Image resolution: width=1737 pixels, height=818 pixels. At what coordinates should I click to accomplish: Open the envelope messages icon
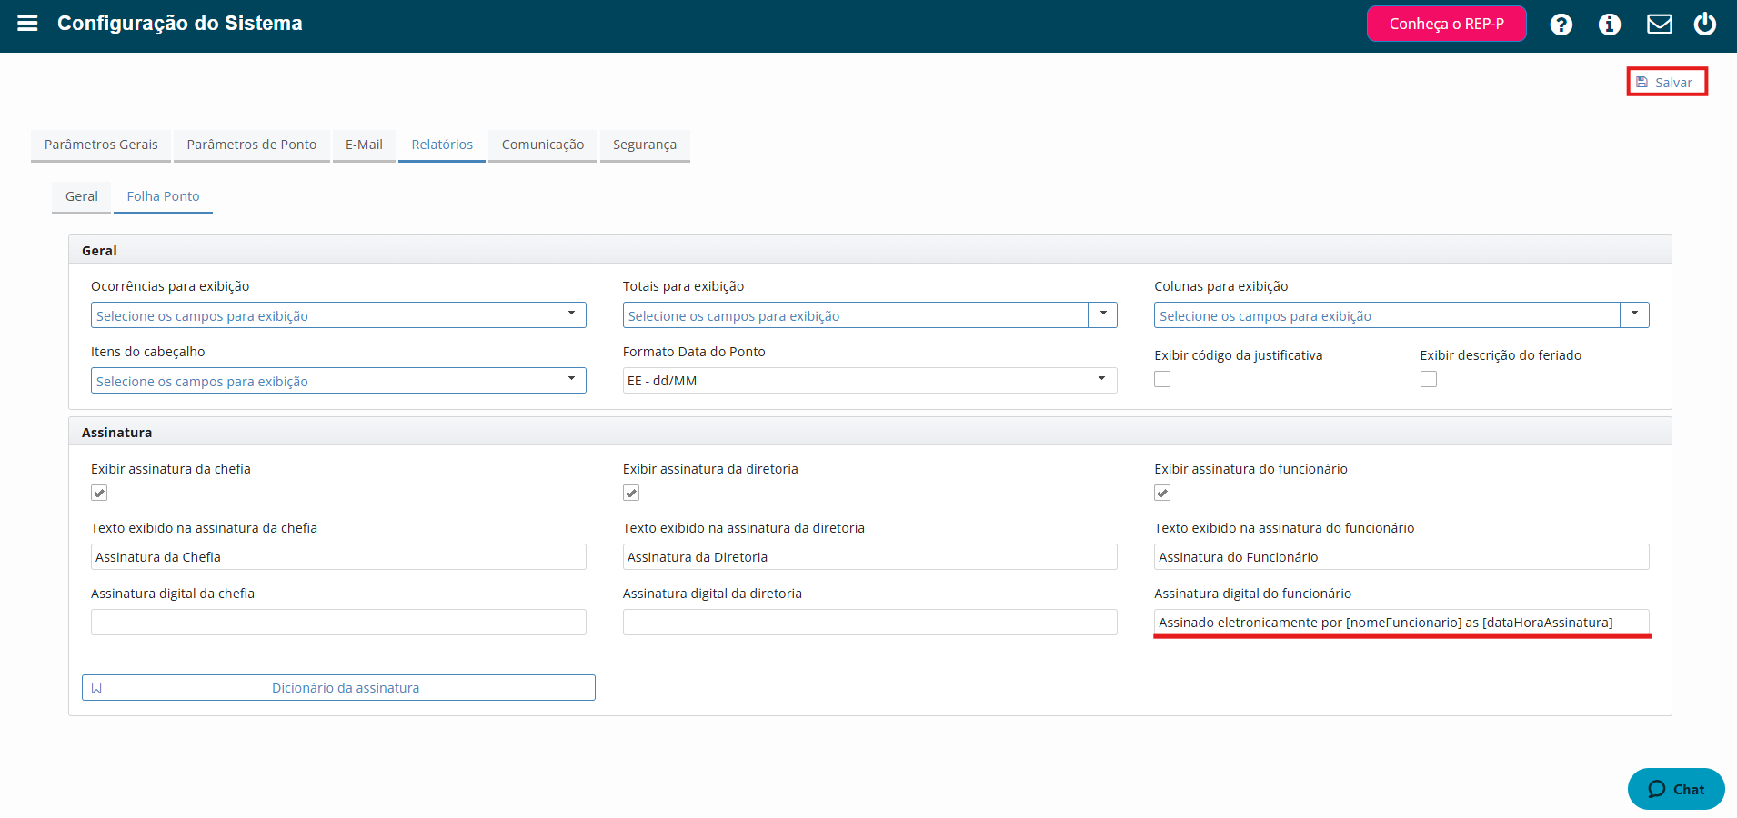tap(1660, 24)
